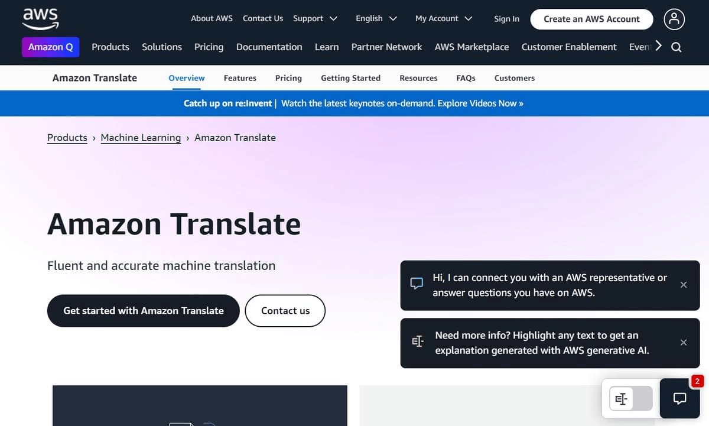The image size is (709, 426).
Task: Click the Machine Learning breadcrumb link
Action: (x=141, y=138)
